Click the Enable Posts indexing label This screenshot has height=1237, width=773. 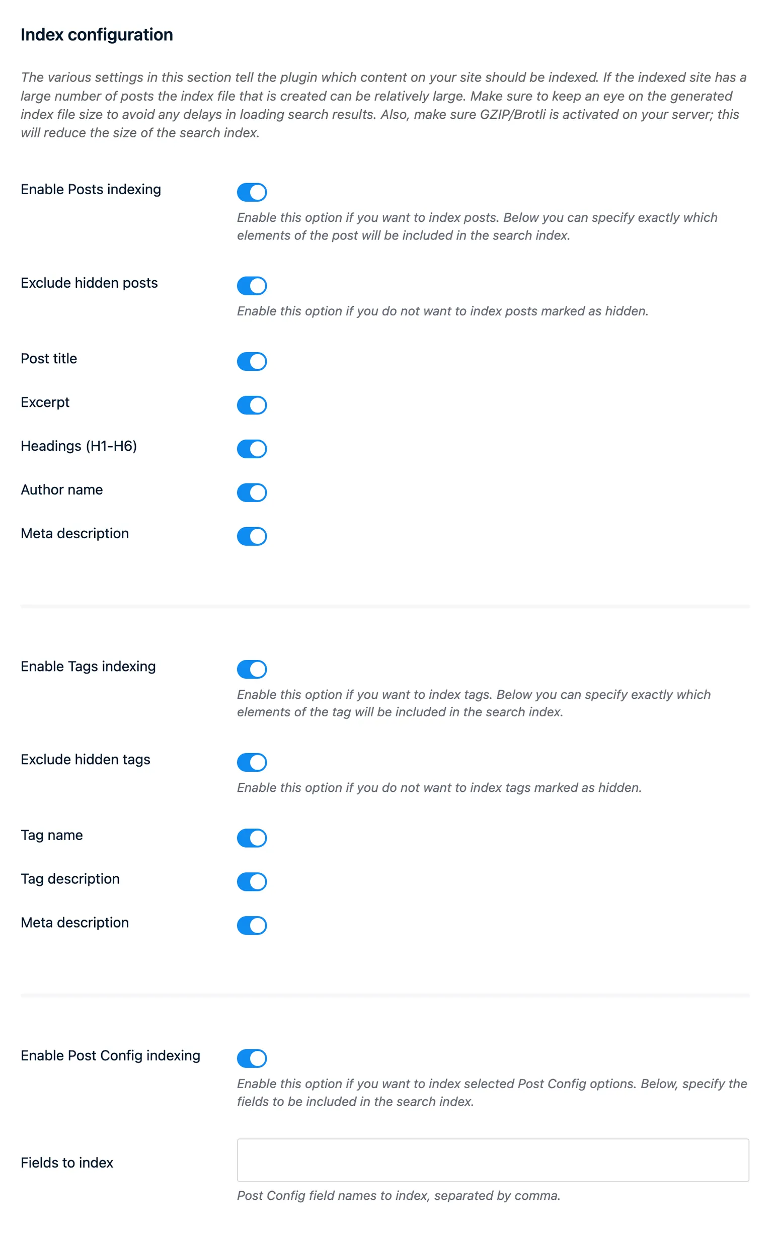91,189
